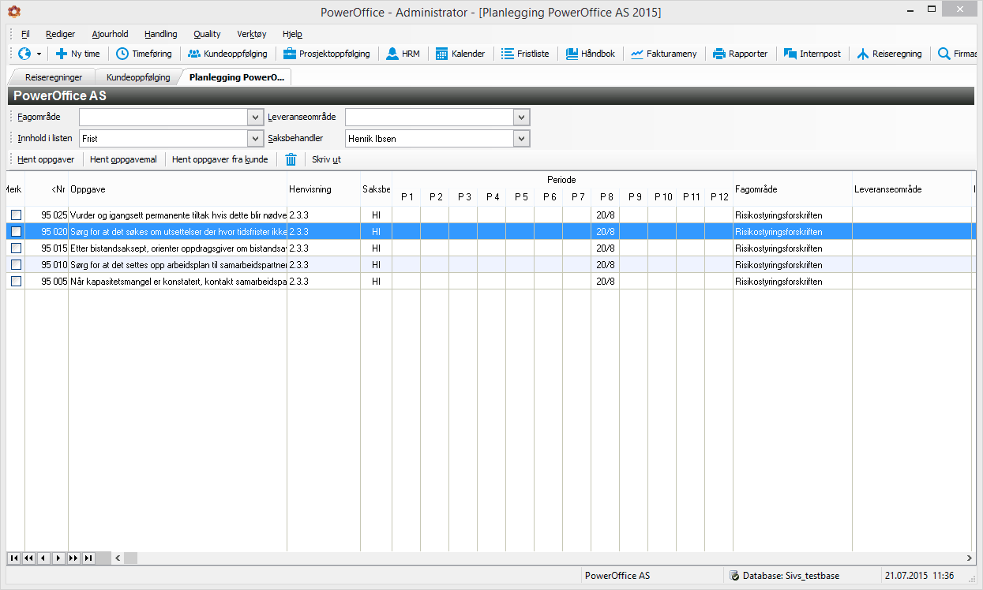The height and width of the screenshot is (590, 983).
Task: Open the Kalender toolbar item
Action: pos(460,54)
